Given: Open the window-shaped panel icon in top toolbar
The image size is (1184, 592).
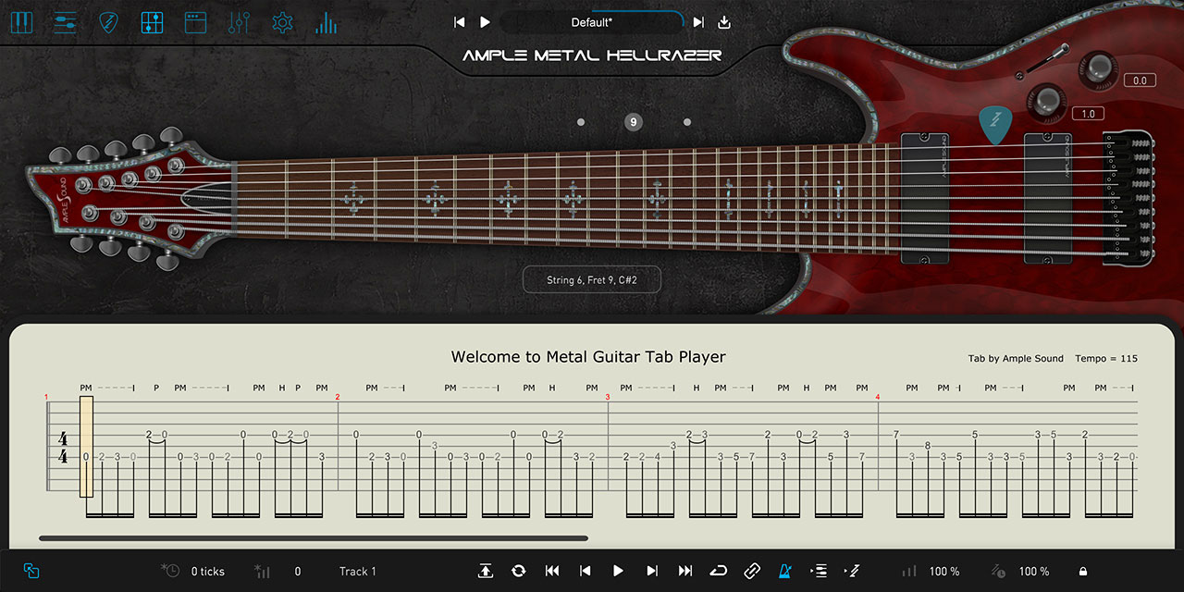Looking at the screenshot, I should [195, 22].
